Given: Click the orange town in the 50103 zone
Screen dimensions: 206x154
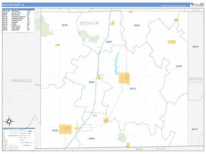Looking at the screenshot, I should coord(172,42).
